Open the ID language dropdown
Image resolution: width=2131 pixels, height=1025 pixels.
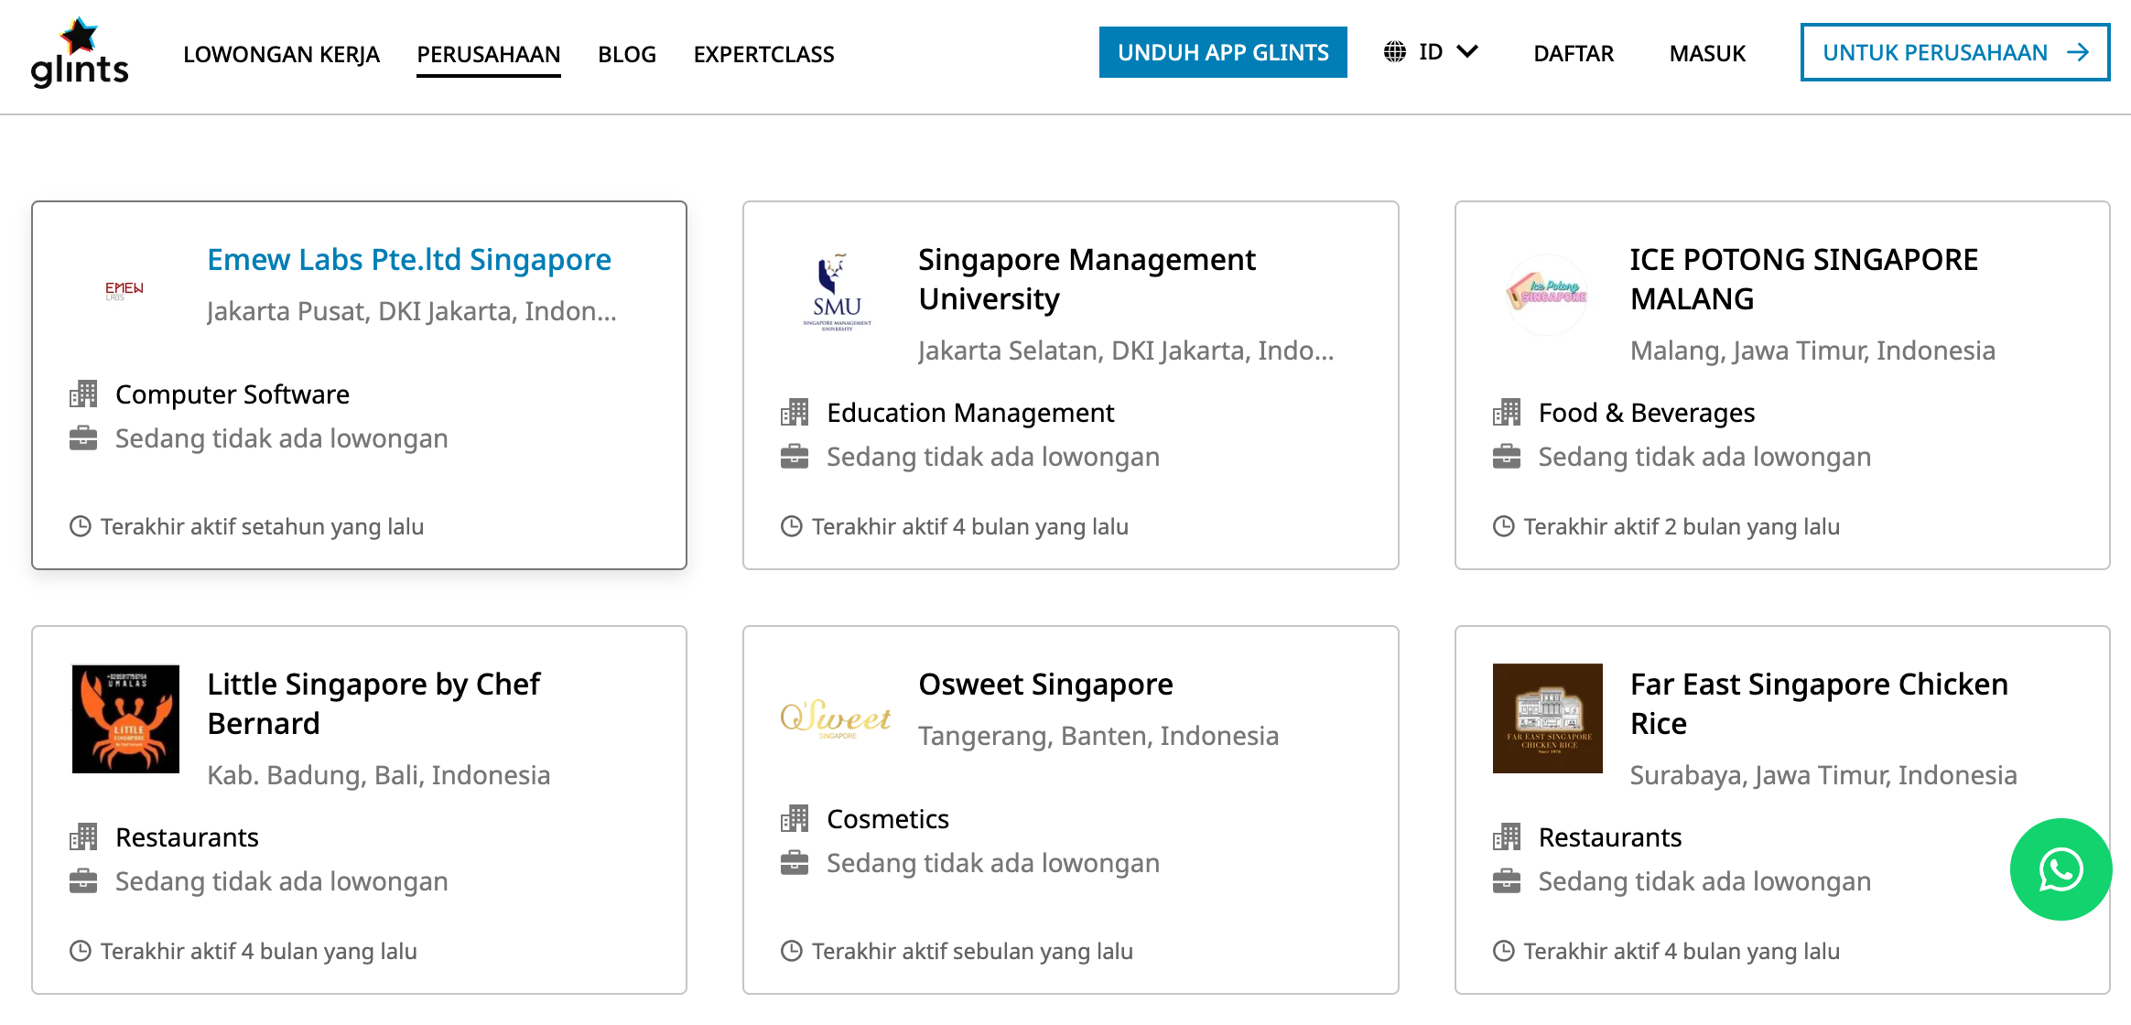pos(1431,52)
